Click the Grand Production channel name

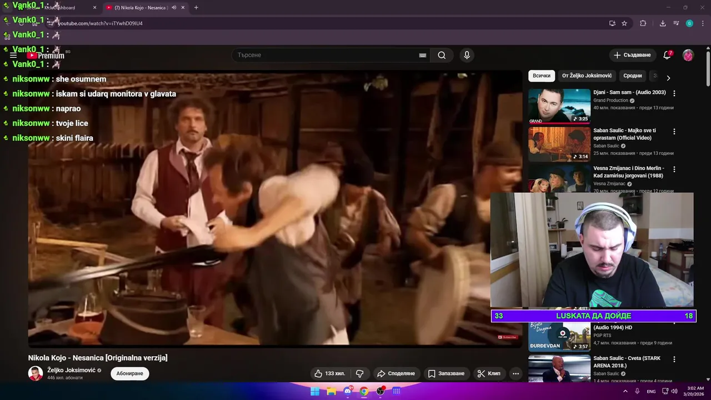tap(610, 101)
